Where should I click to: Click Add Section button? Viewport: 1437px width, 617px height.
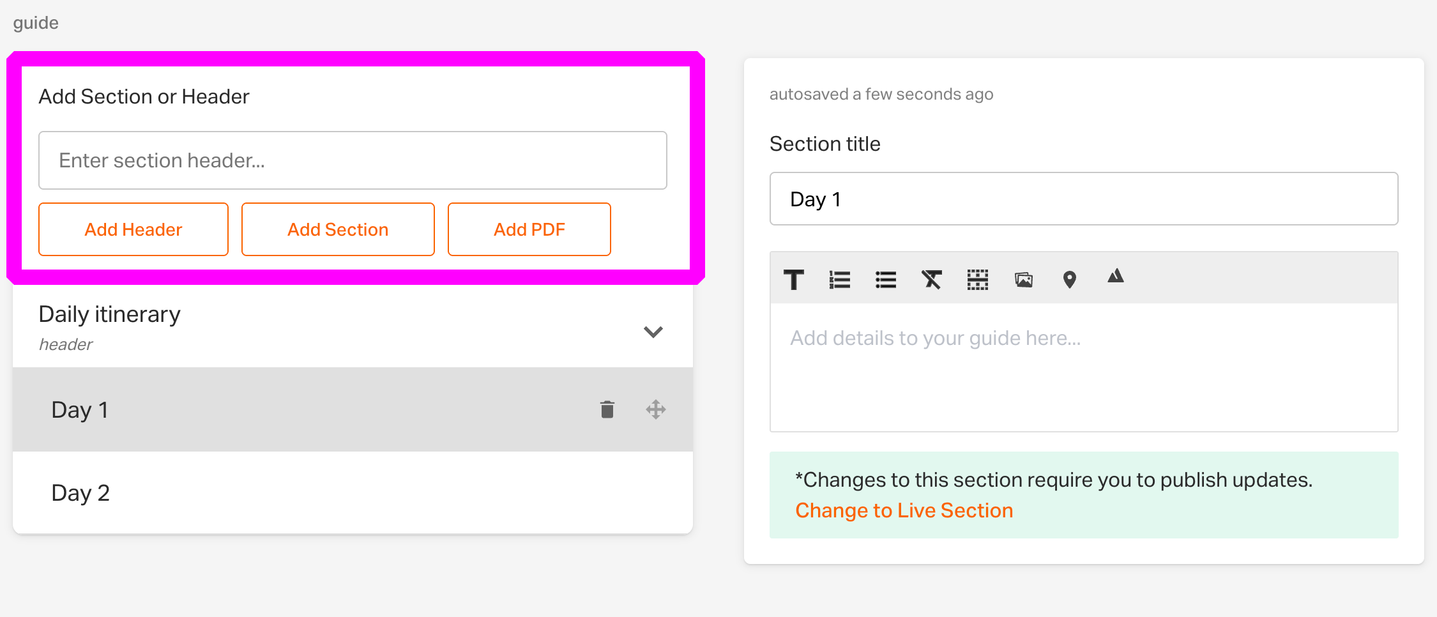pos(338,229)
